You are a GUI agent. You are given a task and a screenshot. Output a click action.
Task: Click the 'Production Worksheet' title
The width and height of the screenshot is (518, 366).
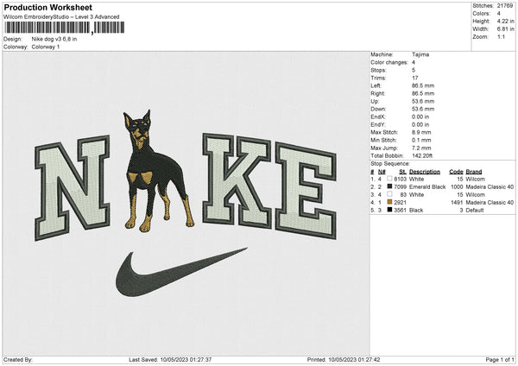tap(47, 7)
